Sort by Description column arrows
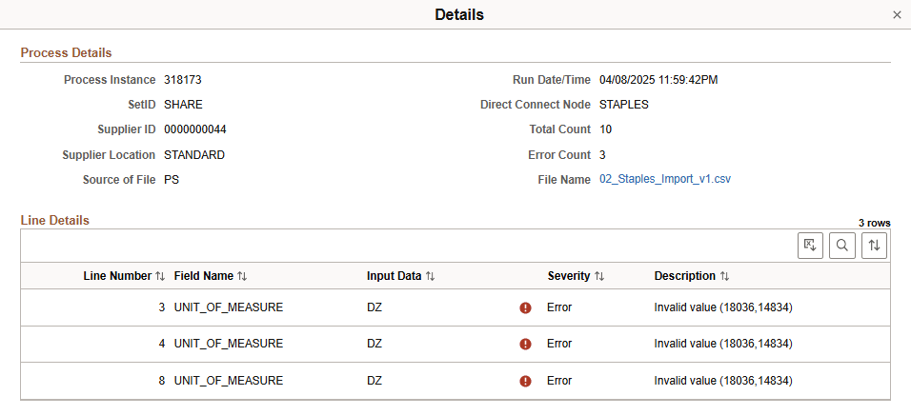Screen dimensions: 911x416 click(x=724, y=276)
